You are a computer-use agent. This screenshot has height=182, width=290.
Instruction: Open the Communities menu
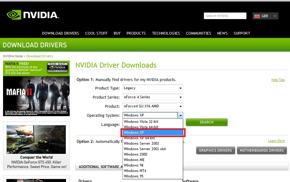[x=198, y=33]
